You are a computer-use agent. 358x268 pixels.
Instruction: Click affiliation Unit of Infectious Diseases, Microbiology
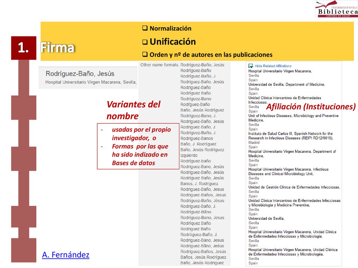click(x=293, y=118)
